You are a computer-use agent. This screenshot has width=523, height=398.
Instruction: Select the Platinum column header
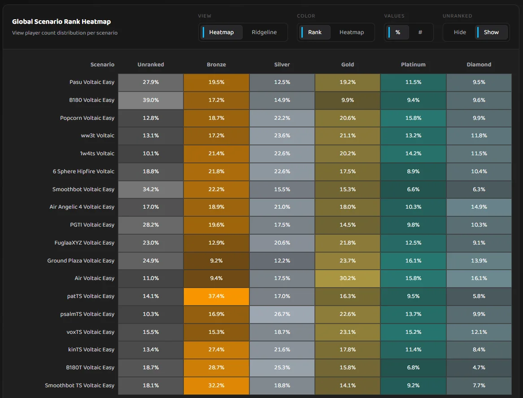click(413, 64)
